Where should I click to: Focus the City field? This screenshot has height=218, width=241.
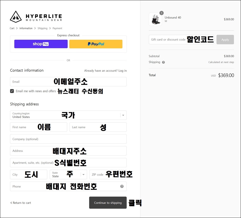pyautogui.click(x=29, y=175)
